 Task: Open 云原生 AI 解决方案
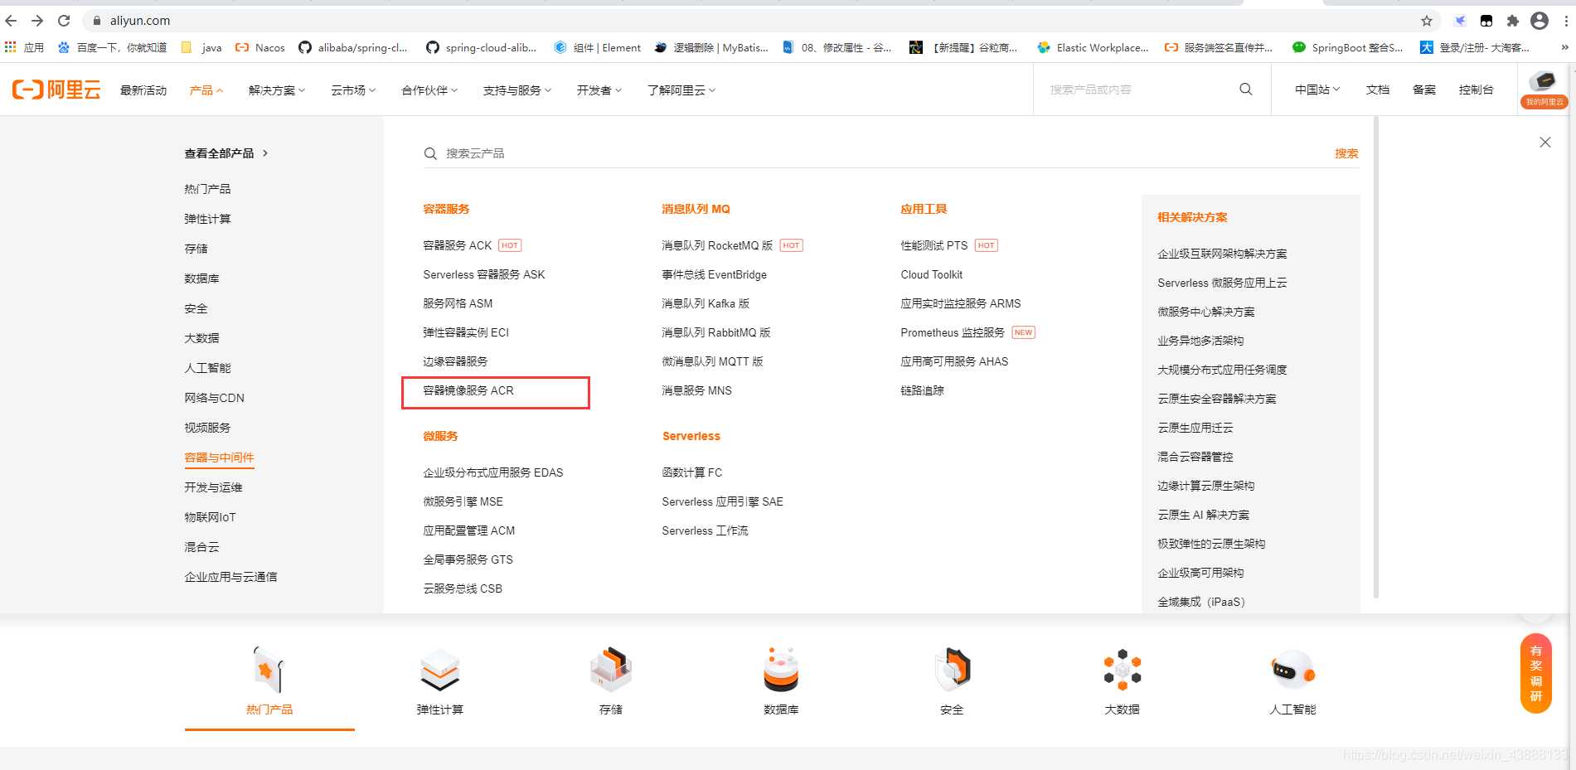[x=1203, y=515]
